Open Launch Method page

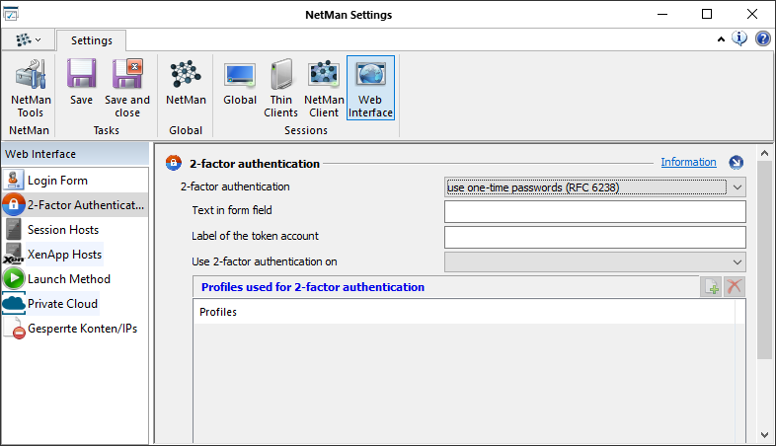[x=75, y=279]
